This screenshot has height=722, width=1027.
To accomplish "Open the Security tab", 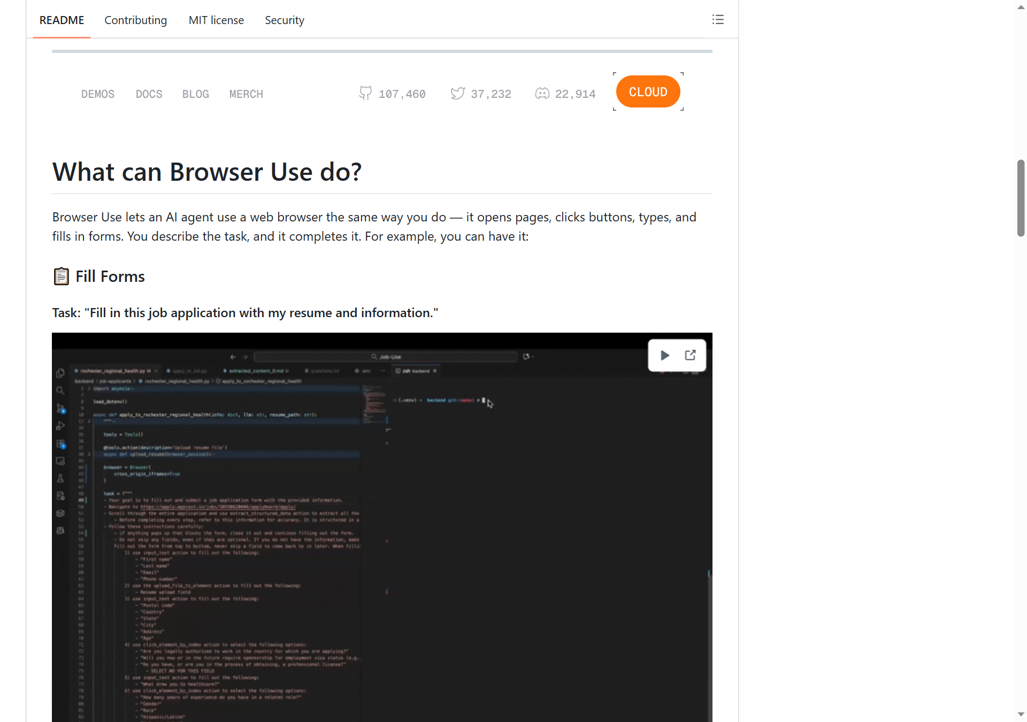I will tap(285, 20).
